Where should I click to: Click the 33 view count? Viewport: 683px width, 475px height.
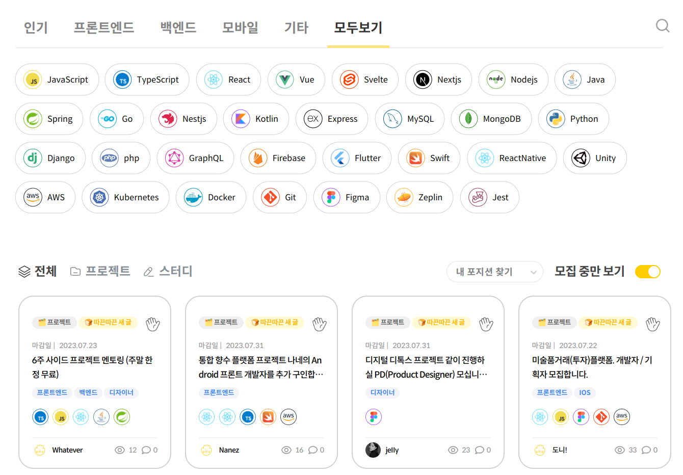[633, 450]
